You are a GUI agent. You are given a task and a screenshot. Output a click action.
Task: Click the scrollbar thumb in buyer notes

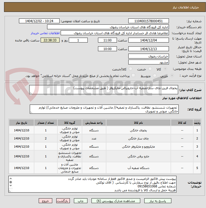[x=11, y=182]
